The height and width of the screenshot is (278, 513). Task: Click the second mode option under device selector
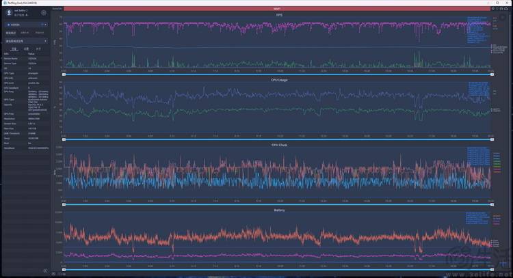click(25, 32)
